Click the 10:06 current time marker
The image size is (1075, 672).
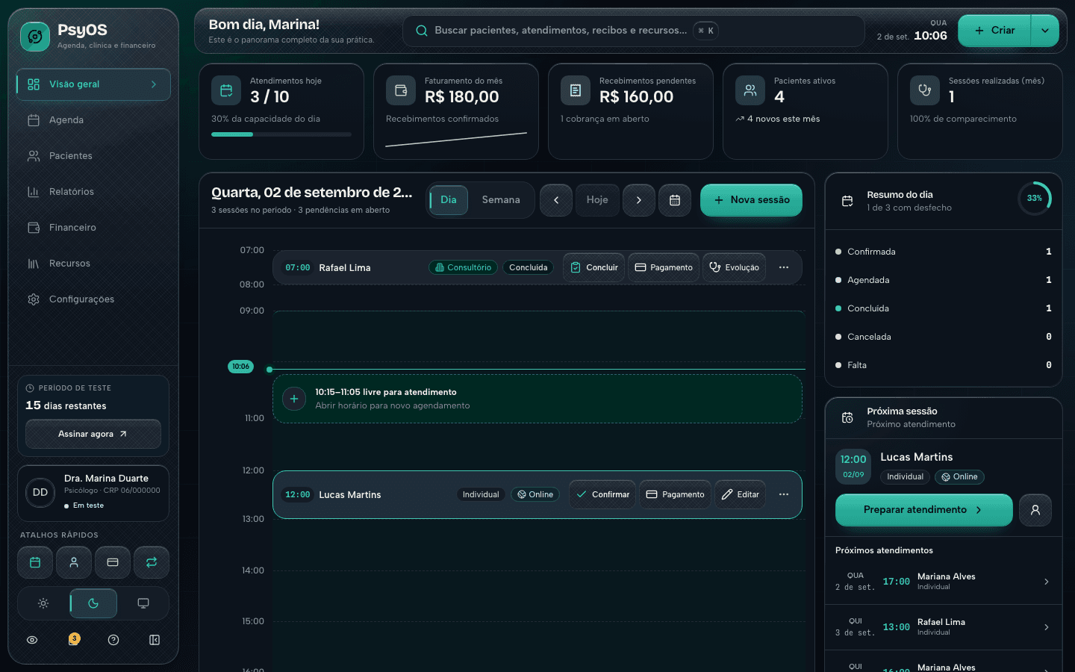tap(240, 367)
